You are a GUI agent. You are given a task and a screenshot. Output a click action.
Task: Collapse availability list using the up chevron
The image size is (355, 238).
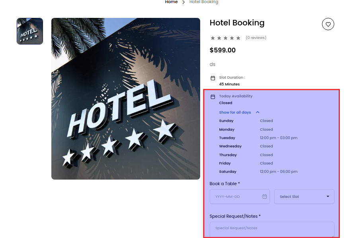tap(258, 112)
